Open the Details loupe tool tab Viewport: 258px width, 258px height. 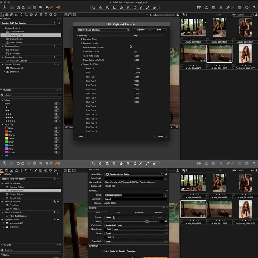(x=31, y=15)
